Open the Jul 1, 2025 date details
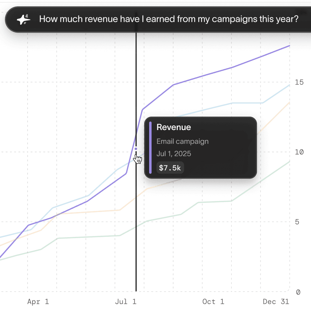311x311 pixels. point(174,153)
